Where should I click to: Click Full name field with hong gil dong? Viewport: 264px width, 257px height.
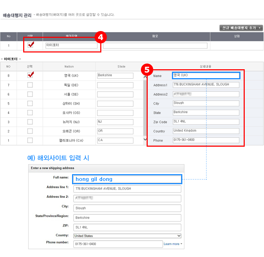tap(127, 179)
